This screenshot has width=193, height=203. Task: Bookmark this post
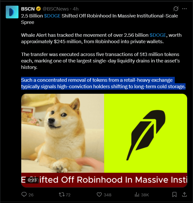point(174,195)
